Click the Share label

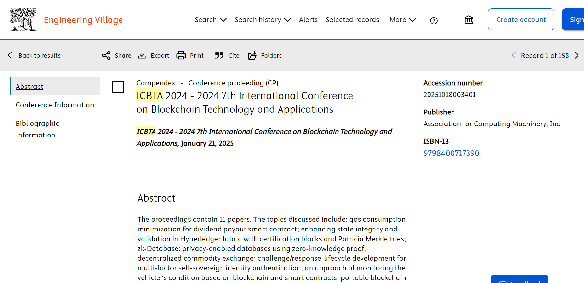pos(123,55)
